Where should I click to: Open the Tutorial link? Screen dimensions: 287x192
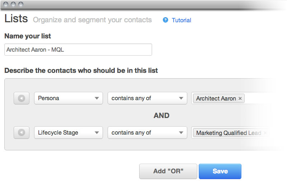click(181, 20)
